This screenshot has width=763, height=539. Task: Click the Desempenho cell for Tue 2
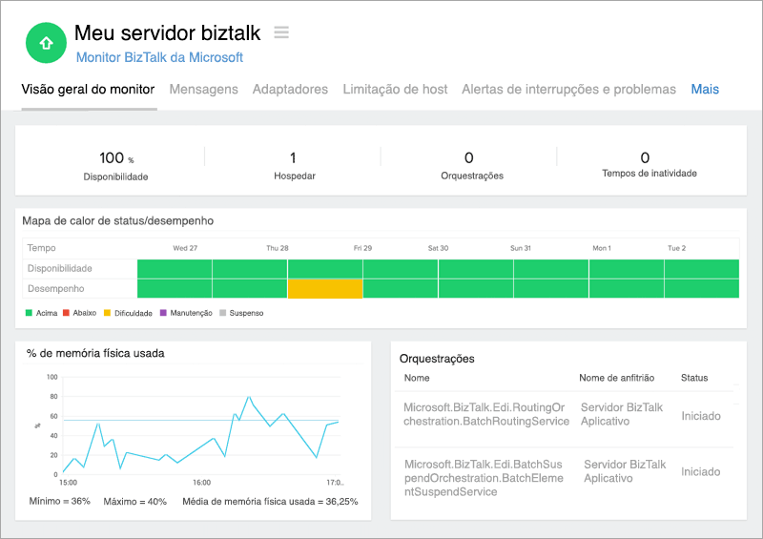point(702,289)
